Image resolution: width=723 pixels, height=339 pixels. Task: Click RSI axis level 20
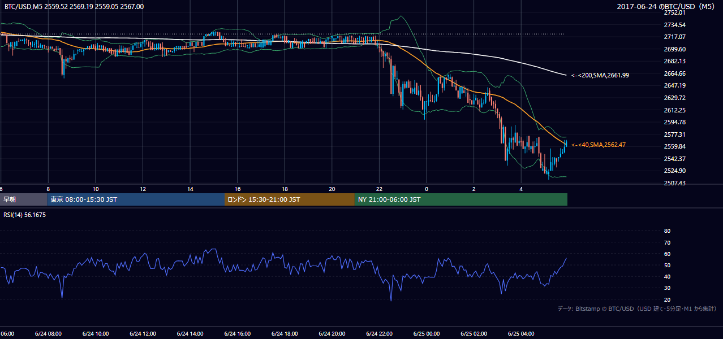point(667,299)
